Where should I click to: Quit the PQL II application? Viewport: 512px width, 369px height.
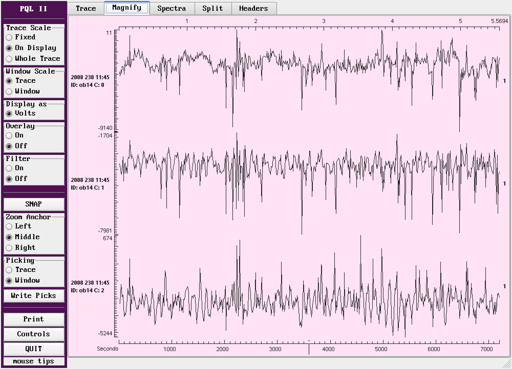click(x=34, y=349)
